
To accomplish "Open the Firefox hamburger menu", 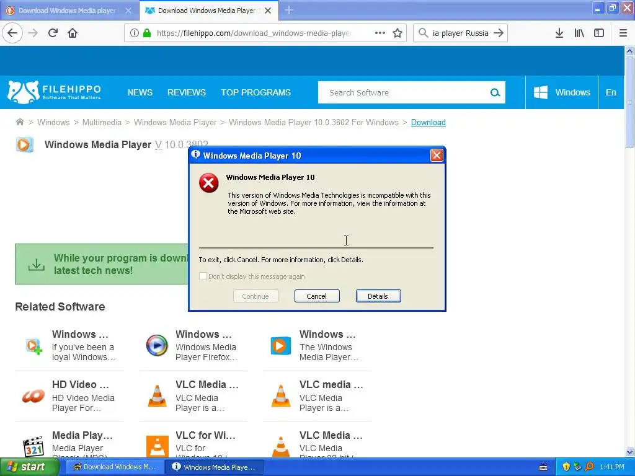I will (623, 33).
